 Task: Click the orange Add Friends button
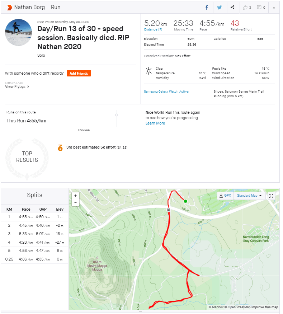[79, 73]
